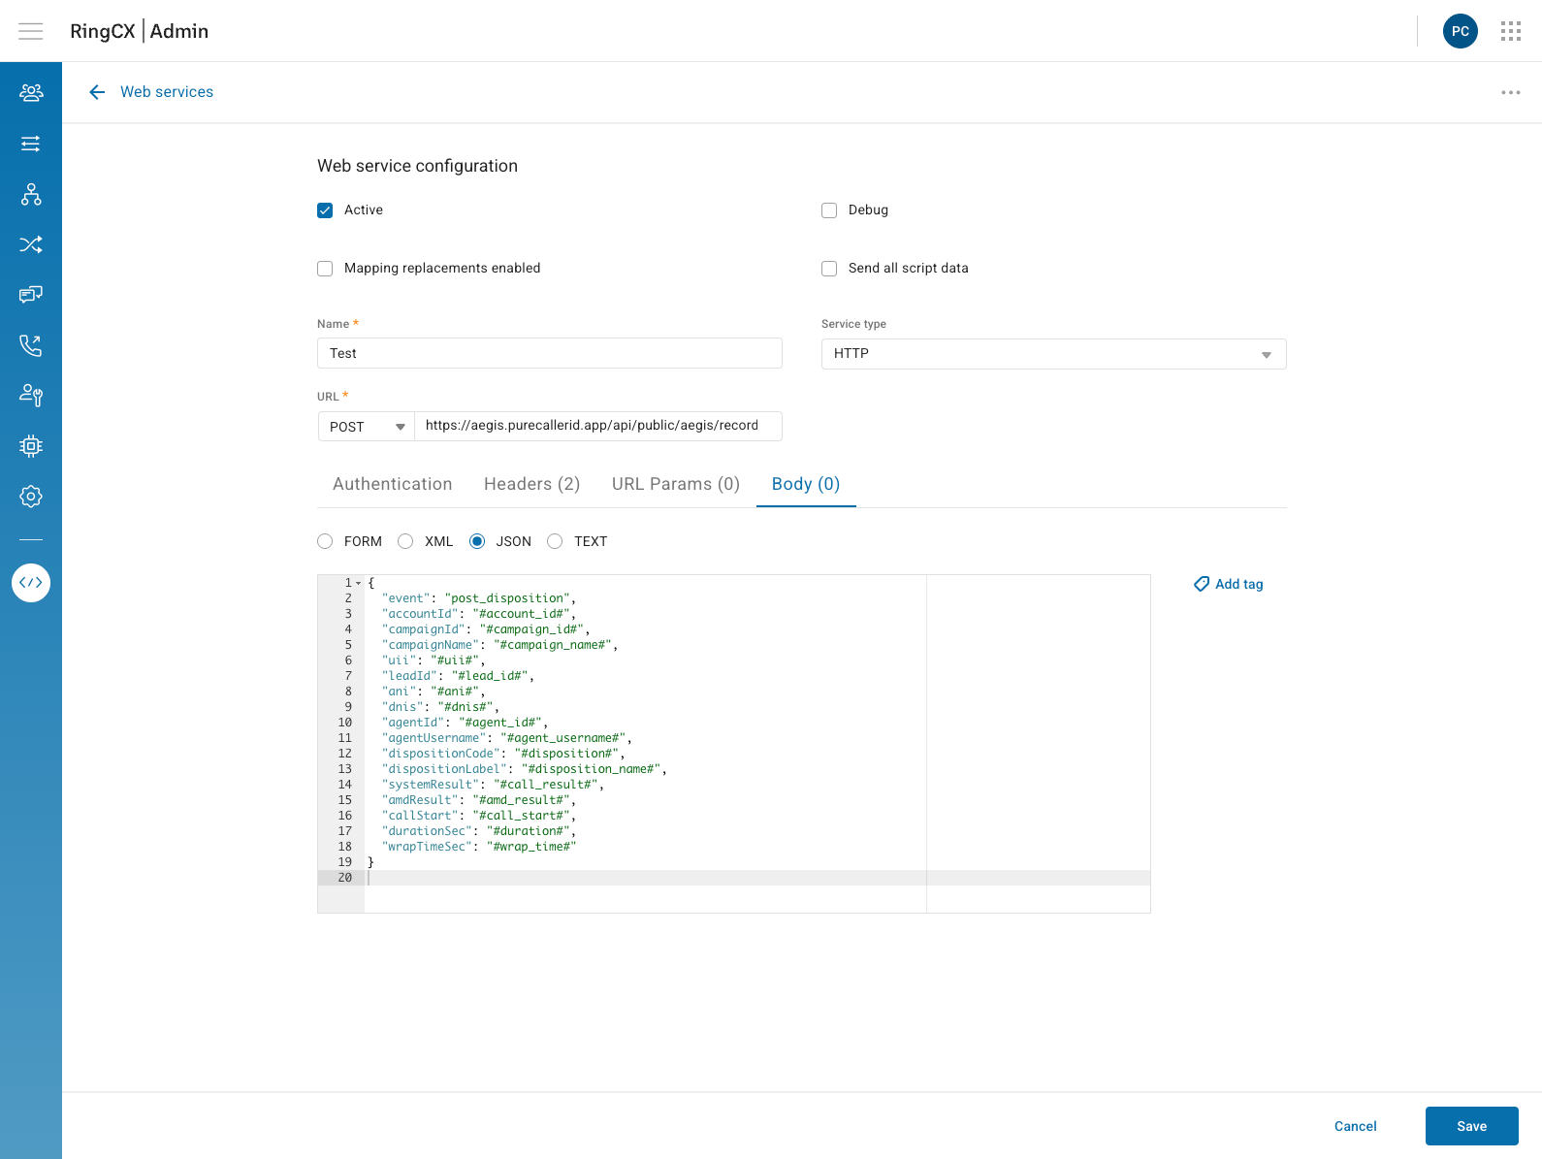The image size is (1542, 1159).
Task: Open the Users sidebar section
Action: point(31,93)
